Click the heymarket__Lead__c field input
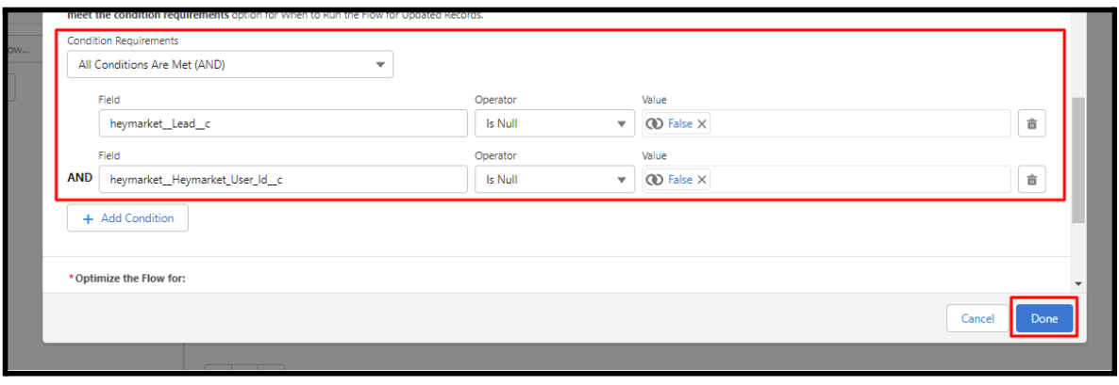The height and width of the screenshot is (385, 1119). pos(283,123)
